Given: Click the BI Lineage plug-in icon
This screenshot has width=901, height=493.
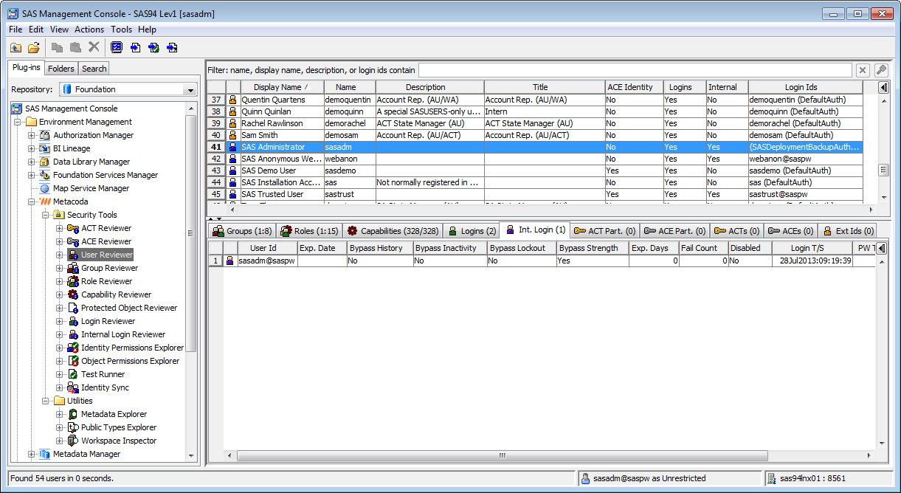Looking at the screenshot, I should point(44,148).
